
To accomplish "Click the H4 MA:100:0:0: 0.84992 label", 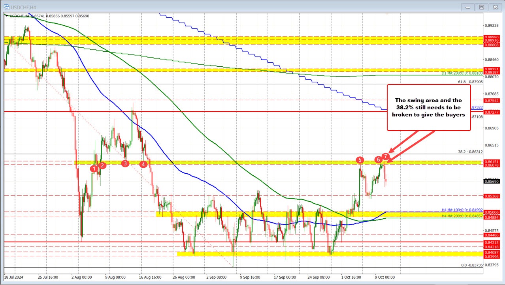I will [x=462, y=210].
